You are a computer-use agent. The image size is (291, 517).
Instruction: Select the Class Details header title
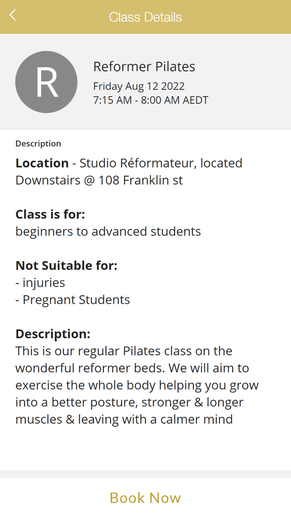click(145, 17)
